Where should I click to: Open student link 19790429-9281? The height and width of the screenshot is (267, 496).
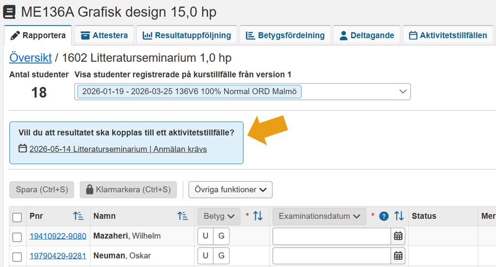point(58,255)
